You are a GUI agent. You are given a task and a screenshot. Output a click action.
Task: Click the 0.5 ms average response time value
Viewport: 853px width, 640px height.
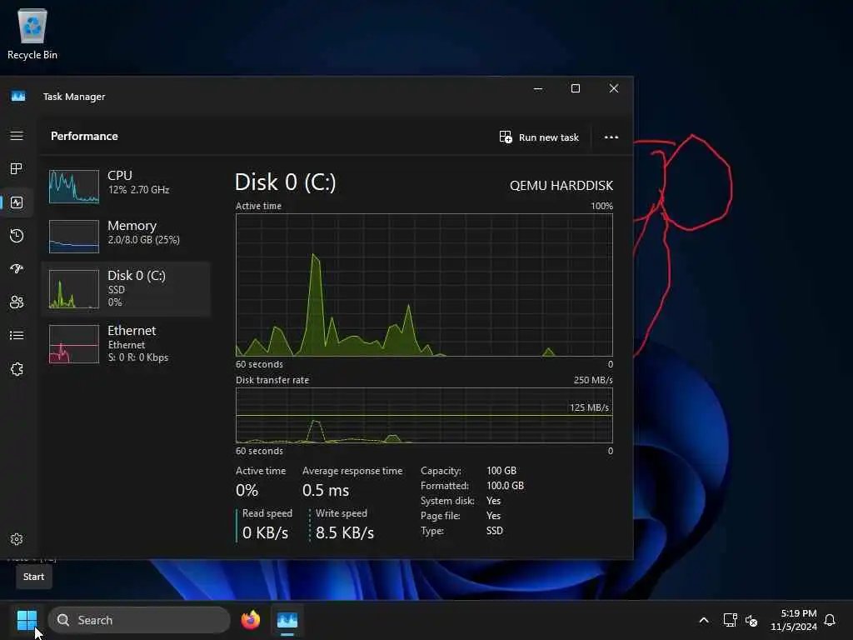(326, 490)
